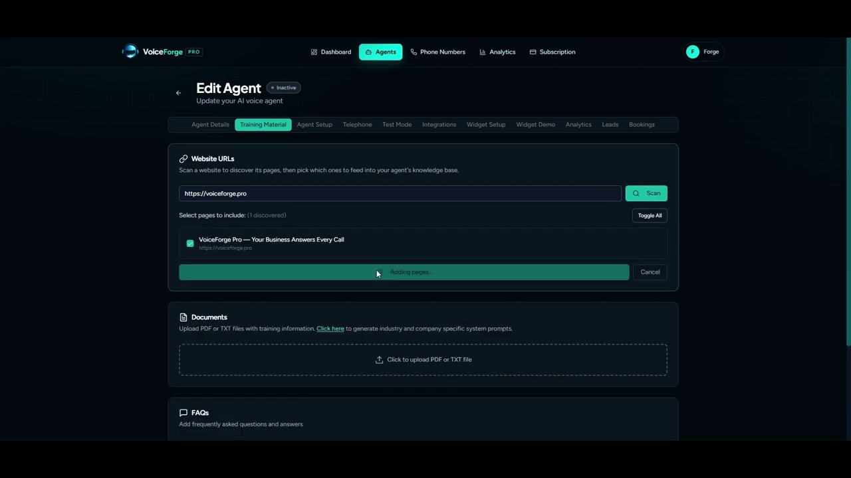Click the link icon next to Website URLs
The image size is (851, 478).
pos(183,159)
